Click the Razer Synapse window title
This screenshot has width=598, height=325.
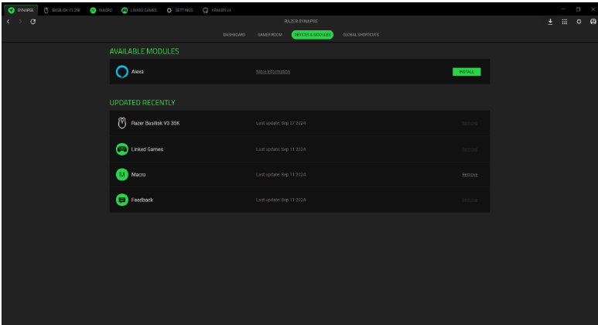[301, 22]
